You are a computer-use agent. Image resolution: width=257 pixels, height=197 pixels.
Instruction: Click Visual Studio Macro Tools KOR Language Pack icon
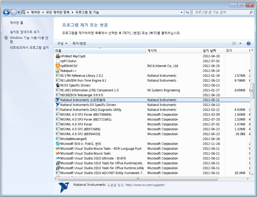58,149
